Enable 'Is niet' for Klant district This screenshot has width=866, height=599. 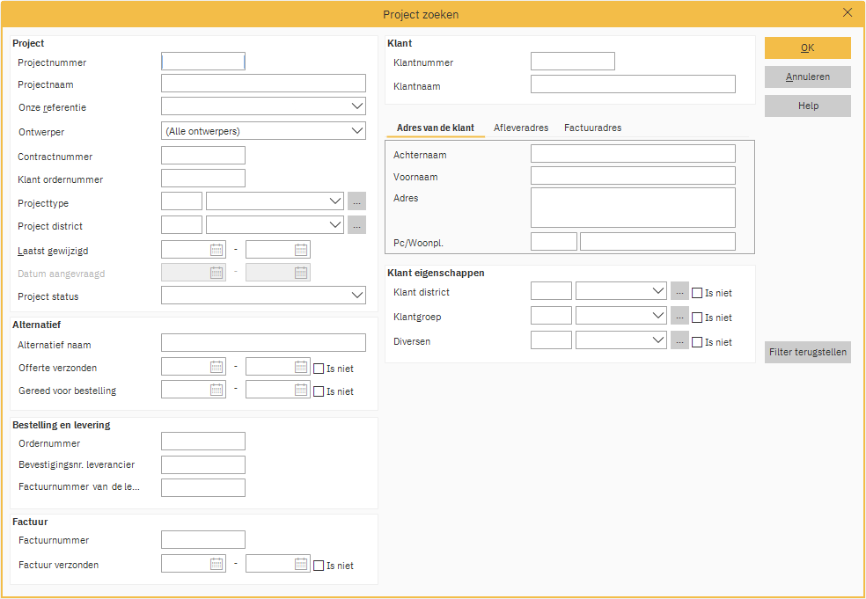click(x=698, y=293)
